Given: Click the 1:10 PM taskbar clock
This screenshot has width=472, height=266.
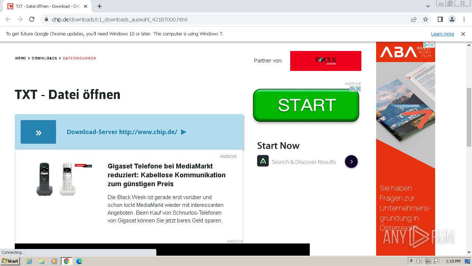Looking at the screenshot, I should 453,261.
